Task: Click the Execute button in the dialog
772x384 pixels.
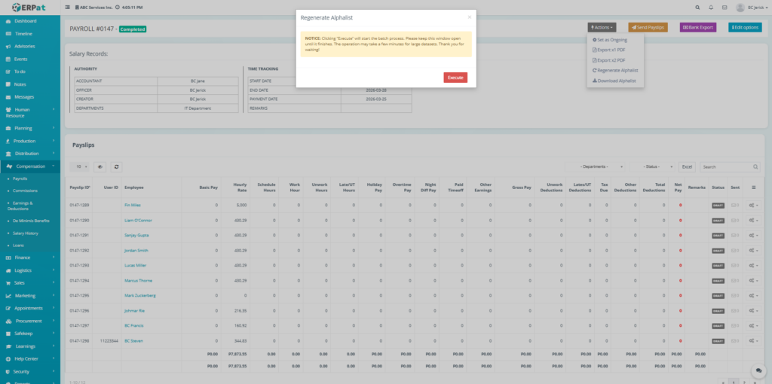Action: click(455, 78)
